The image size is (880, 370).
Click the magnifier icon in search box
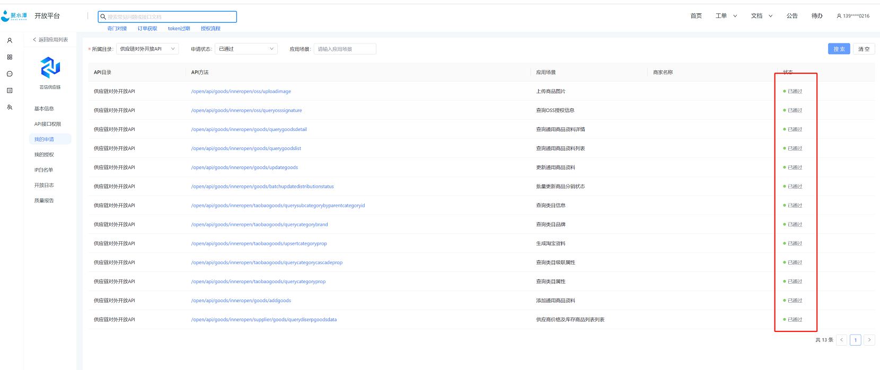pyautogui.click(x=103, y=17)
